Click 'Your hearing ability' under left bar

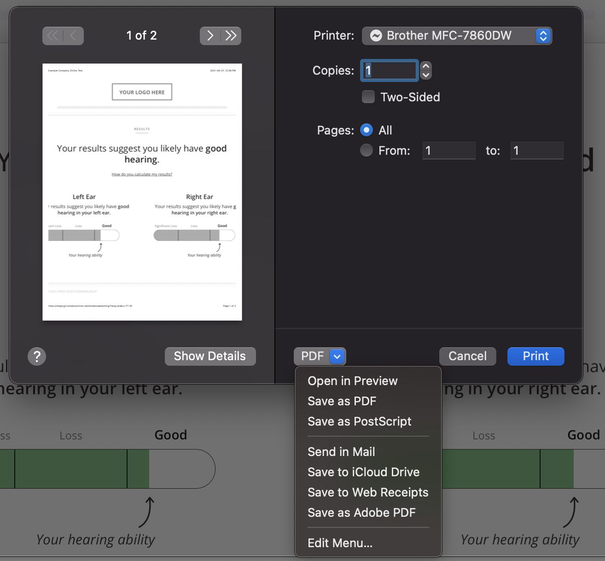[96, 540]
